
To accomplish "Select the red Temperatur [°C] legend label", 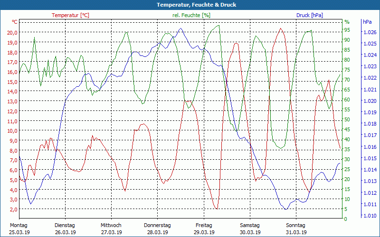I will point(70,15).
